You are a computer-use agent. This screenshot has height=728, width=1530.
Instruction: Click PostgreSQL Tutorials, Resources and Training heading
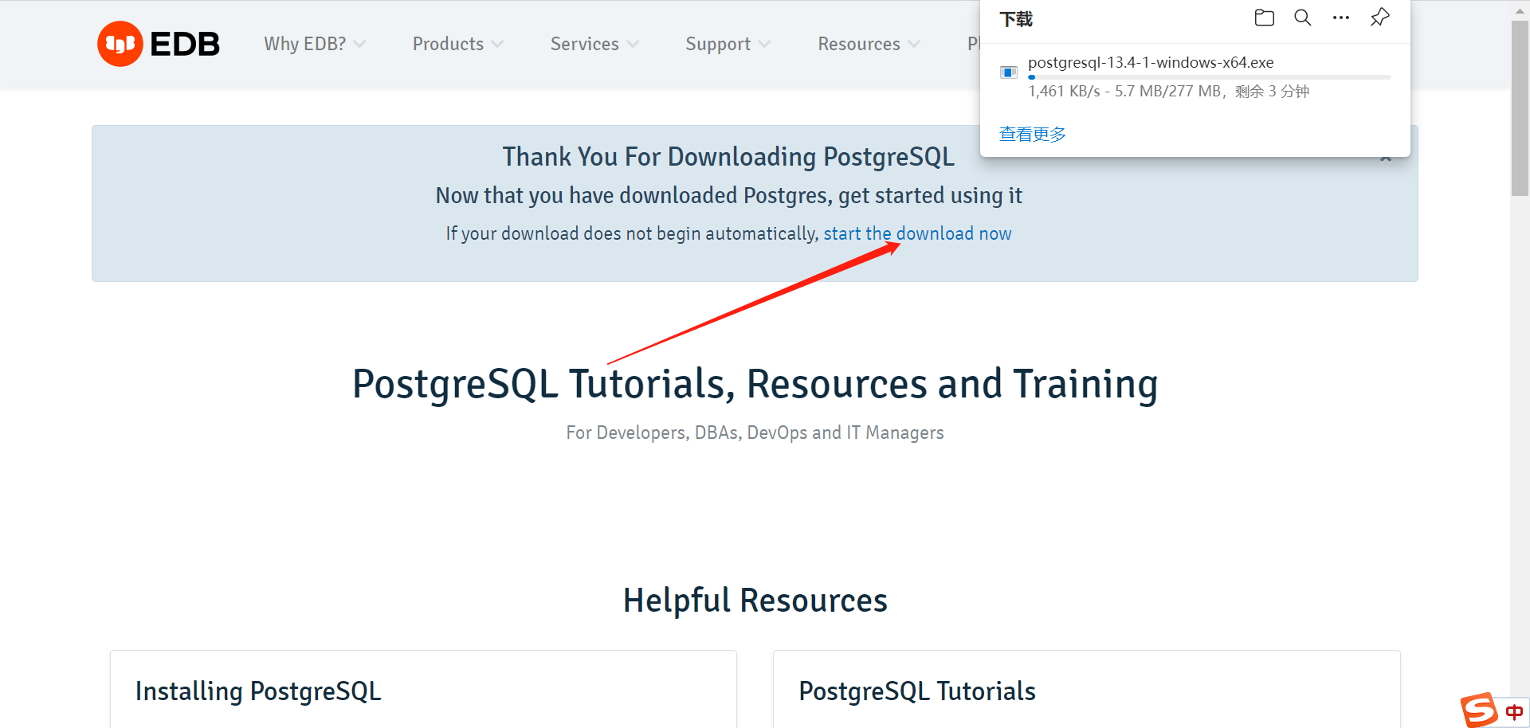(x=755, y=384)
